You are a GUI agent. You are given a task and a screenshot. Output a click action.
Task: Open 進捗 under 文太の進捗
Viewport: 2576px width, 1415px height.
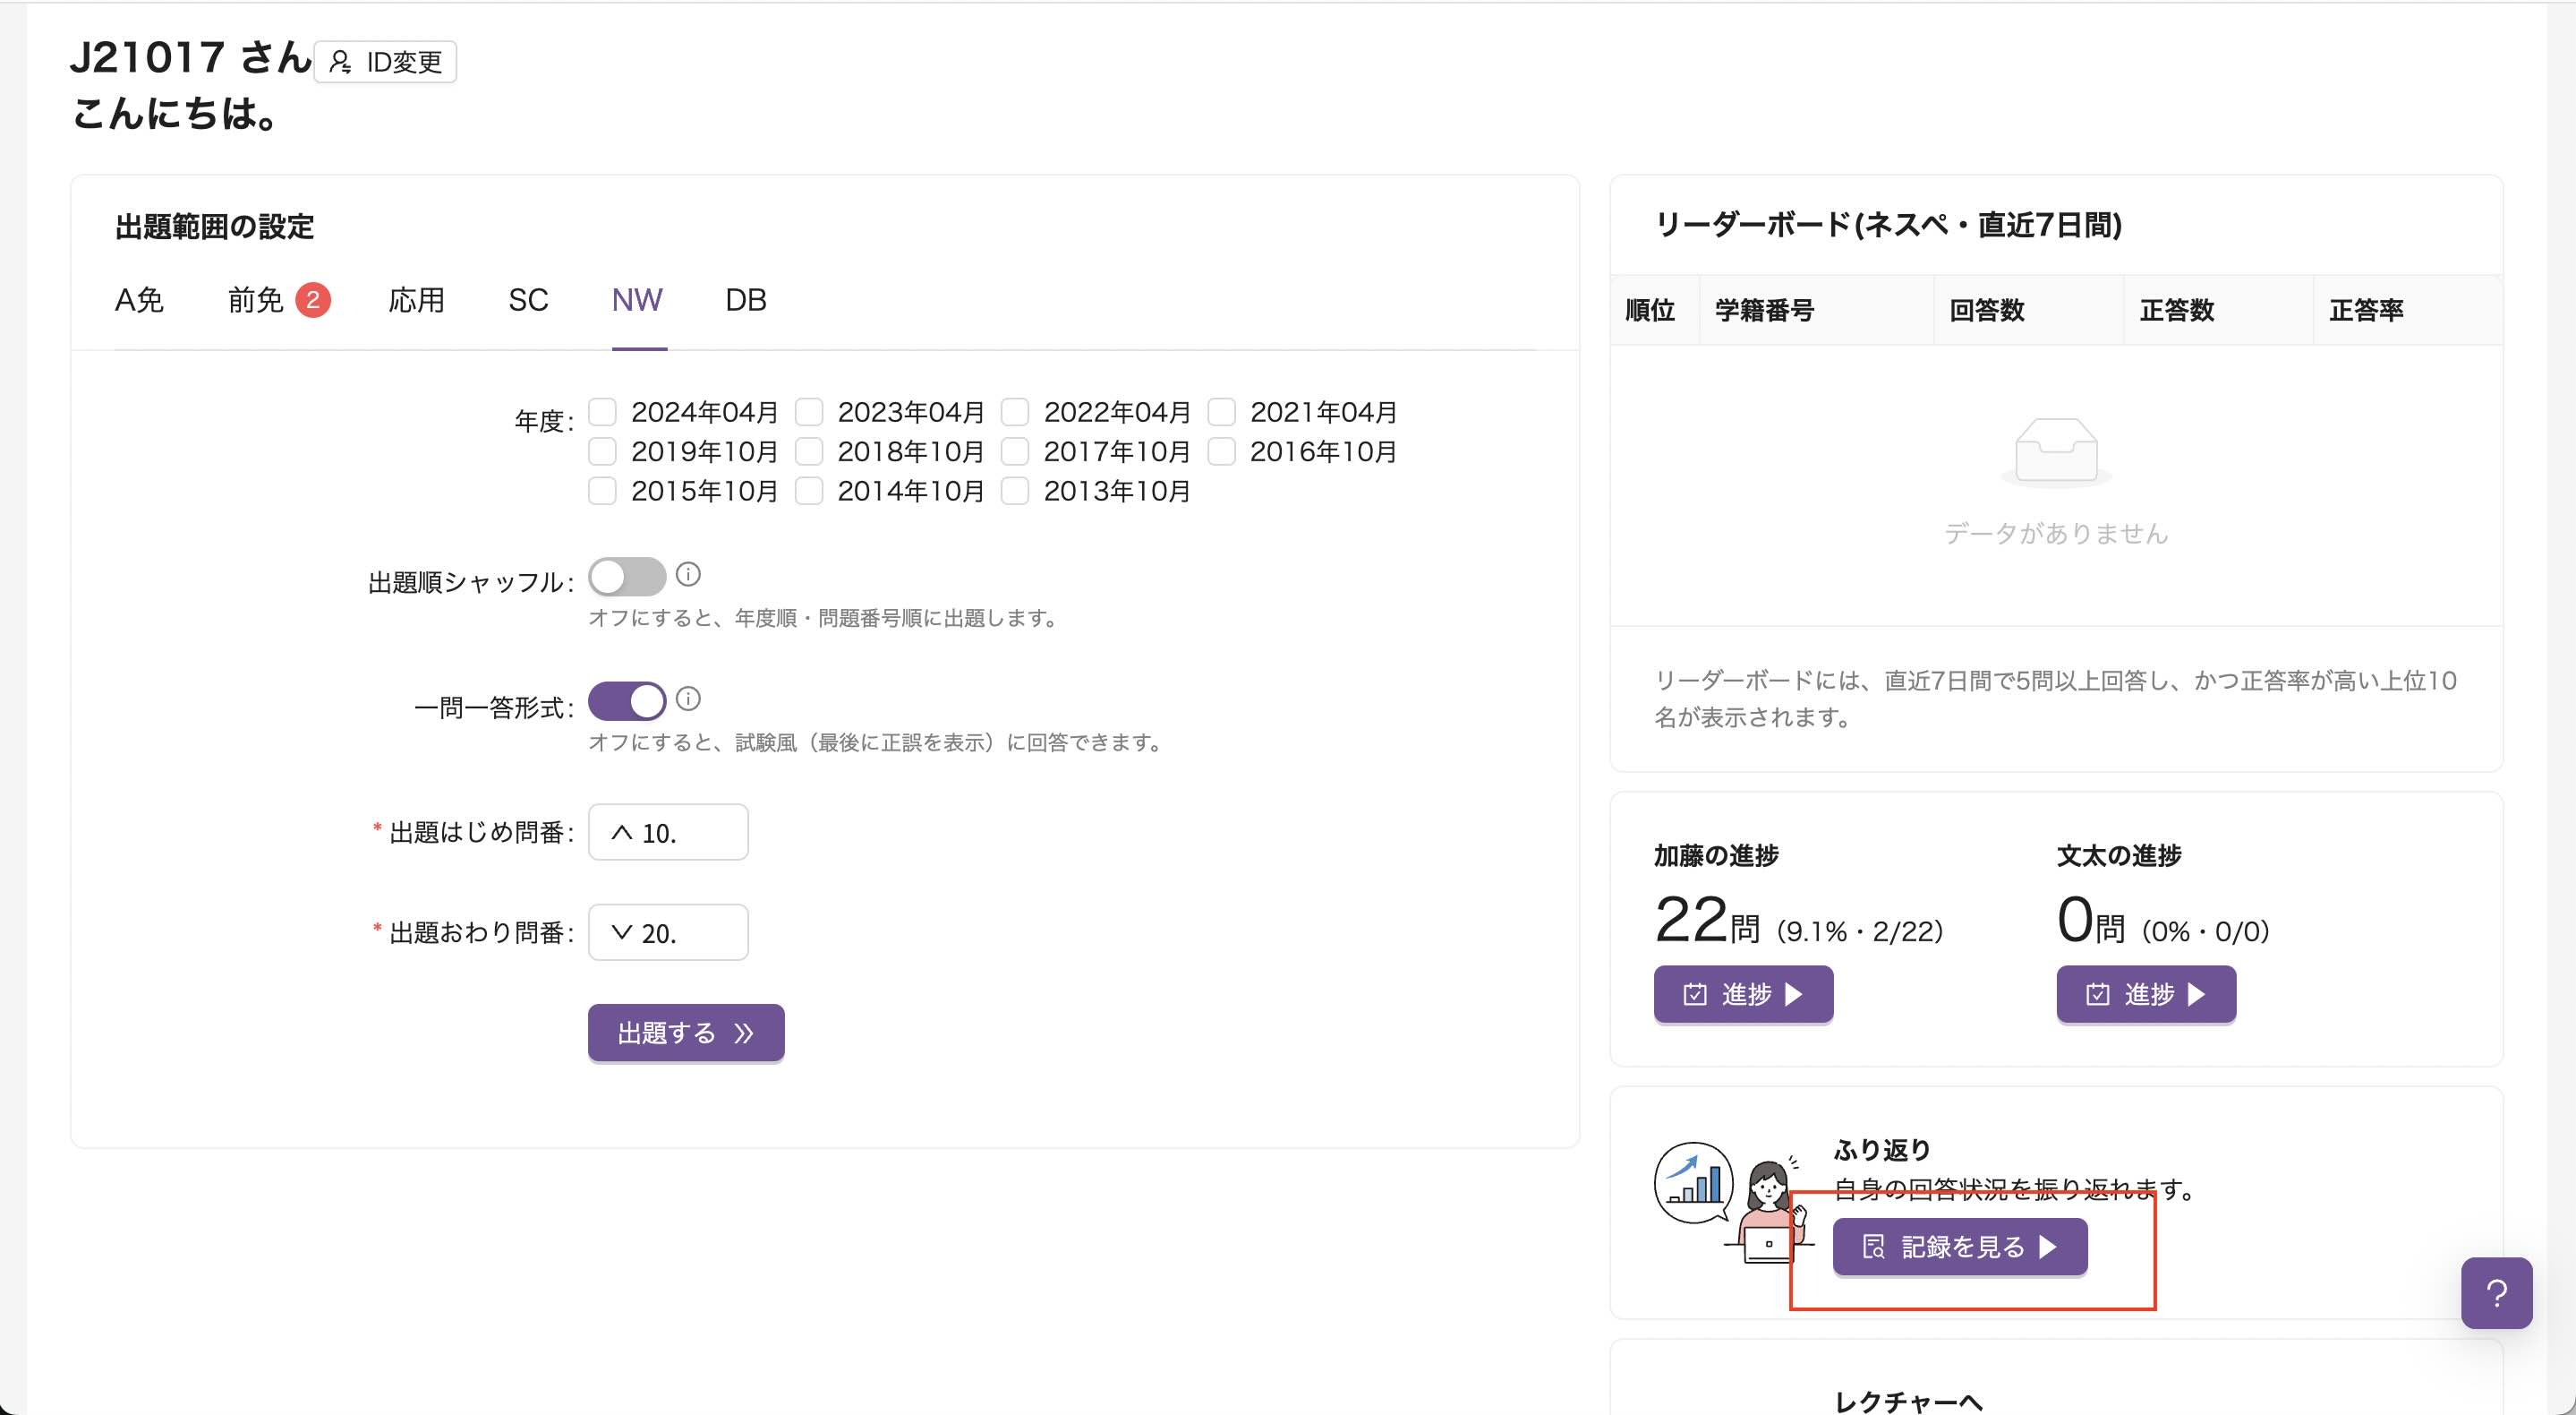[x=2146, y=994]
